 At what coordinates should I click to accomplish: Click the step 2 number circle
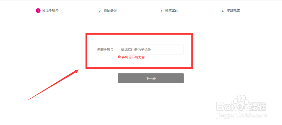tap(100, 11)
